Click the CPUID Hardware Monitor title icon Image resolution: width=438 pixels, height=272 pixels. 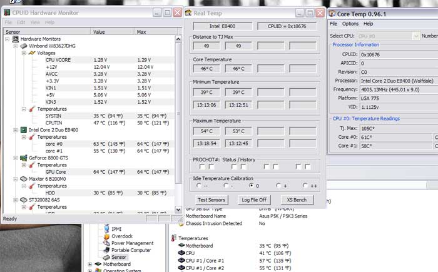point(7,13)
